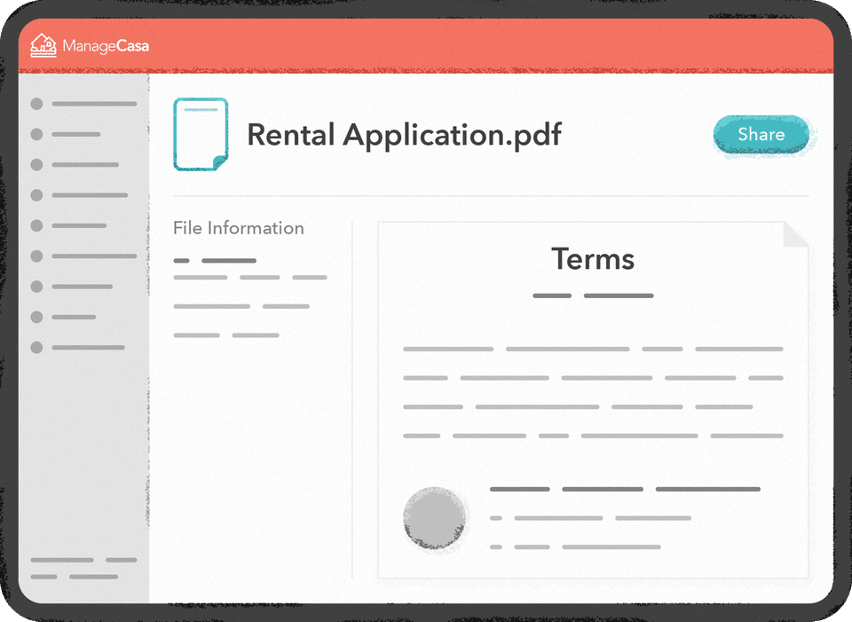Open the last sidebar menu item
The height and width of the screenshot is (622, 852).
click(x=78, y=347)
